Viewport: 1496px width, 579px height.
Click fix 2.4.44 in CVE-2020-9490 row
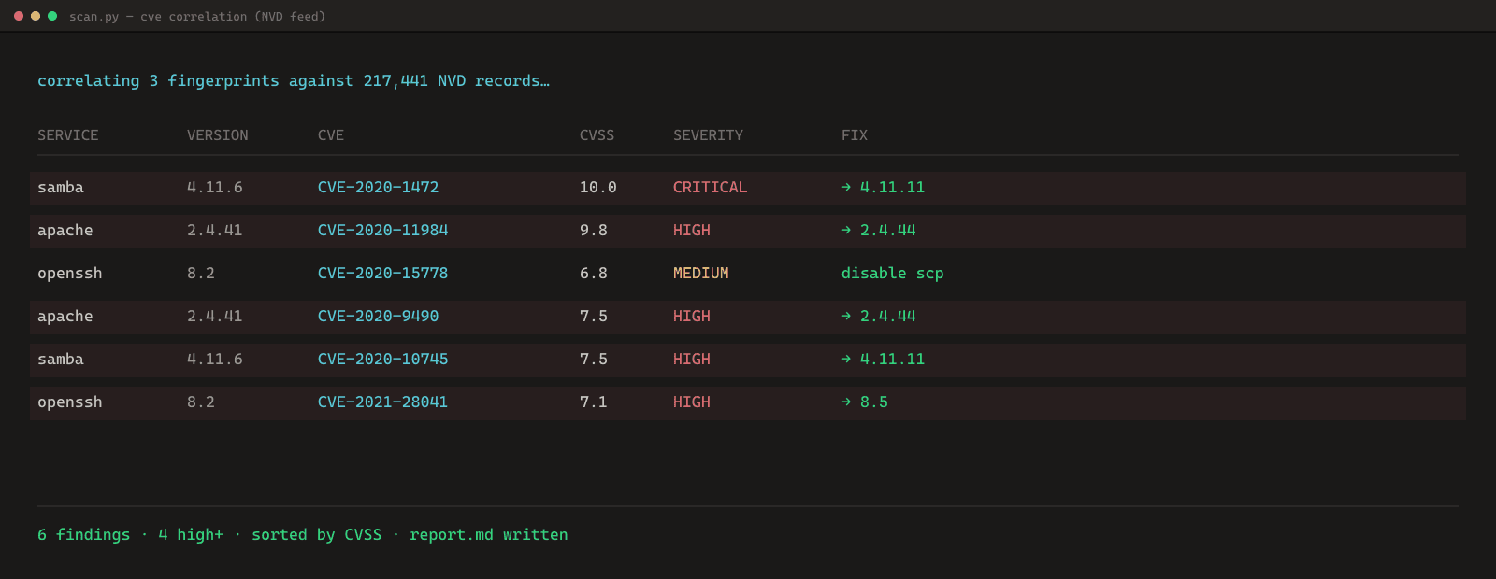point(879,317)
